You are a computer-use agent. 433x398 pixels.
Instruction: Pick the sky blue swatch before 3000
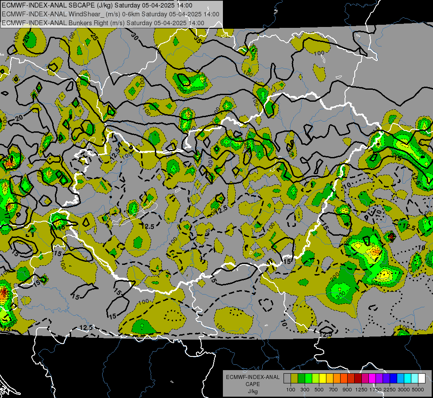click(x=400, y=379)
